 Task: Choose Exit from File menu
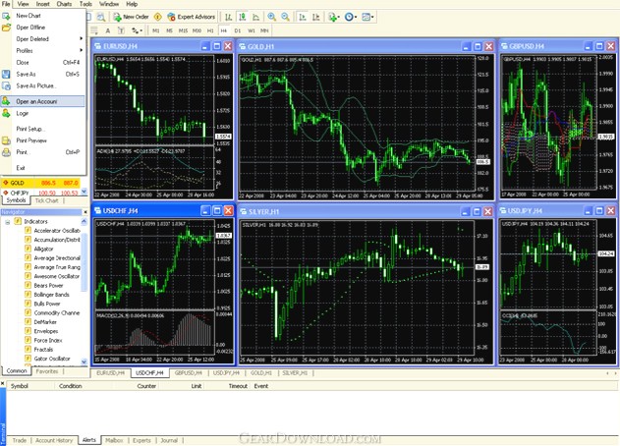44,168
